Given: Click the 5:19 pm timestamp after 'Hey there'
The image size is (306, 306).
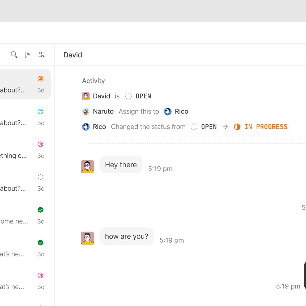Looking at the screenshot, I should click(x=160, y=169).
